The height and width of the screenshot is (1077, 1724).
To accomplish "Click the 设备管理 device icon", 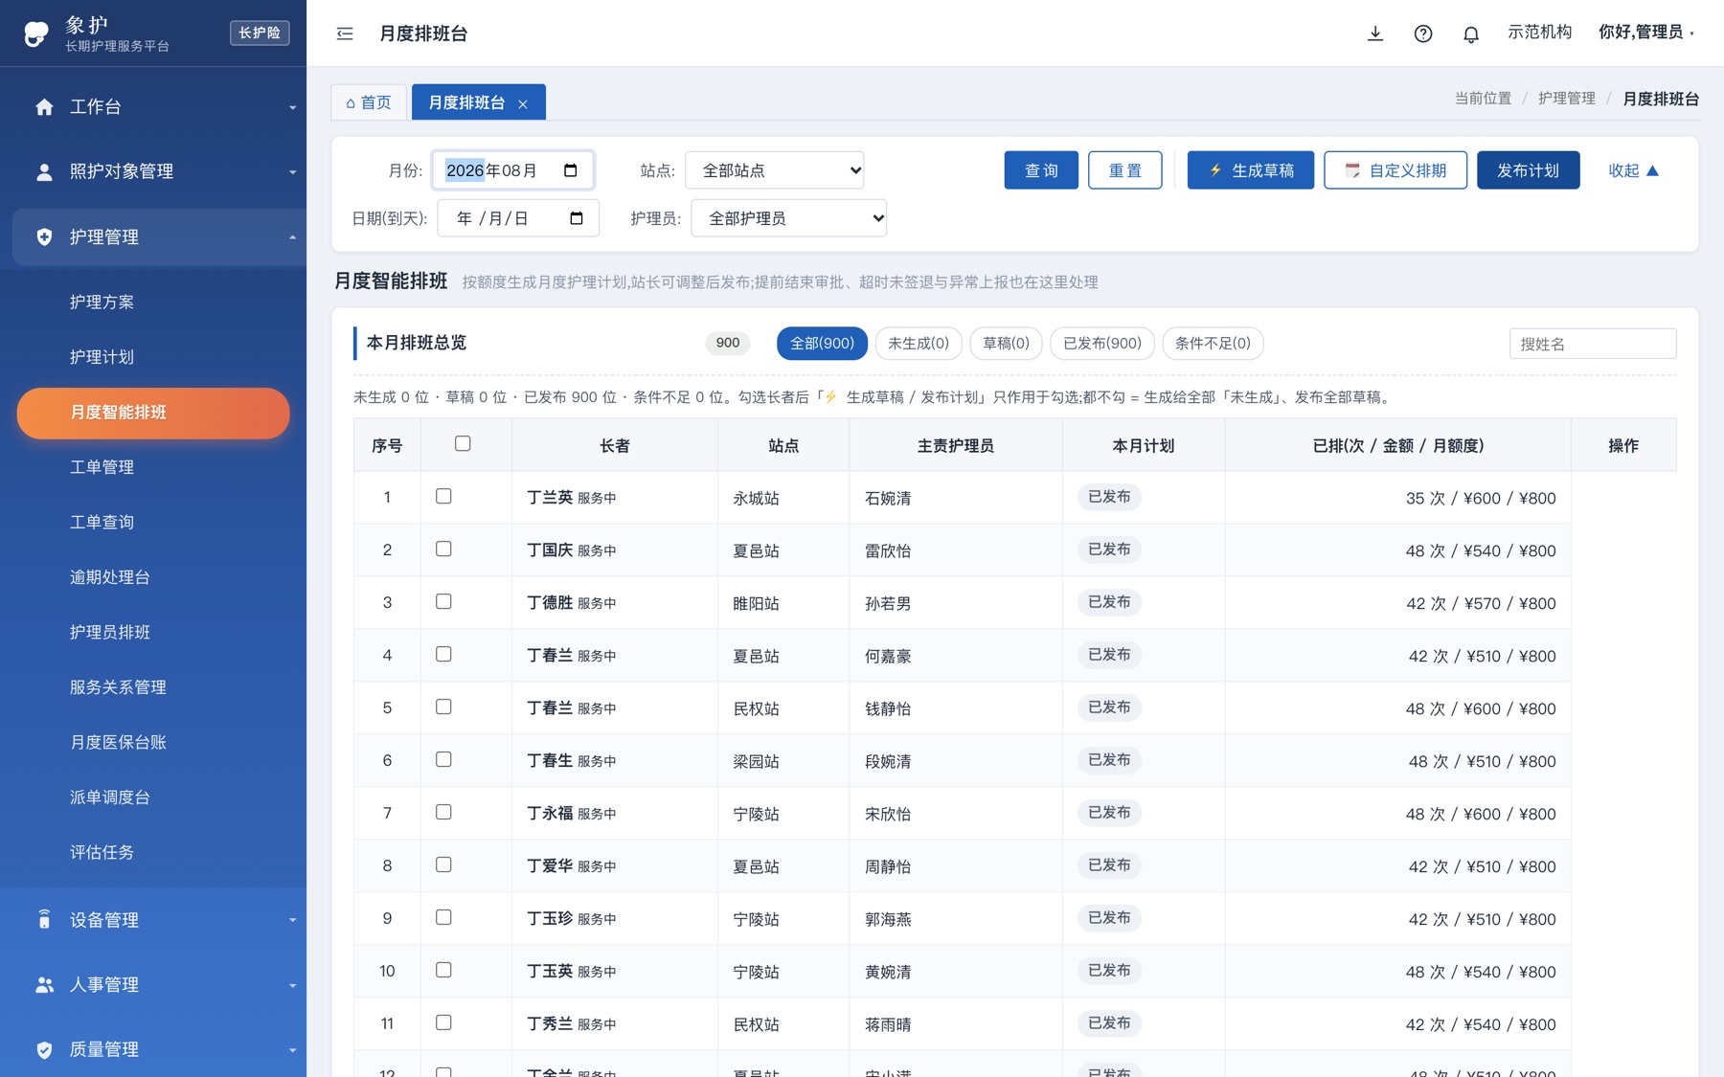I will coord(44,920).
